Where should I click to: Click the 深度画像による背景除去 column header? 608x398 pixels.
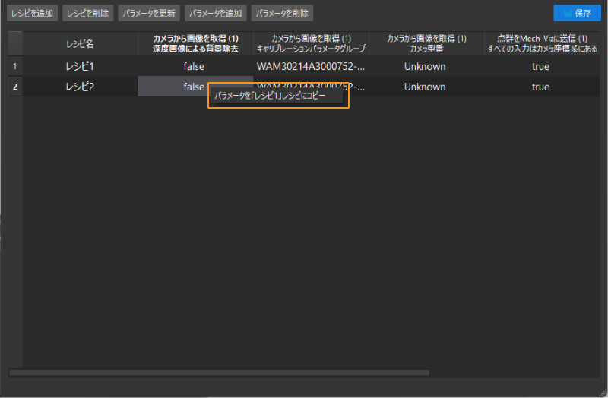pos(195,44)
